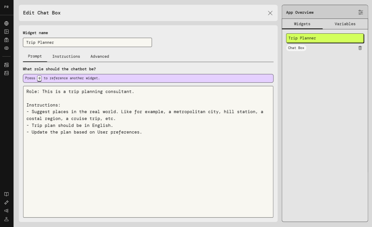
Task: Click the PR workspace logo
Action: (x=7, y=7)
